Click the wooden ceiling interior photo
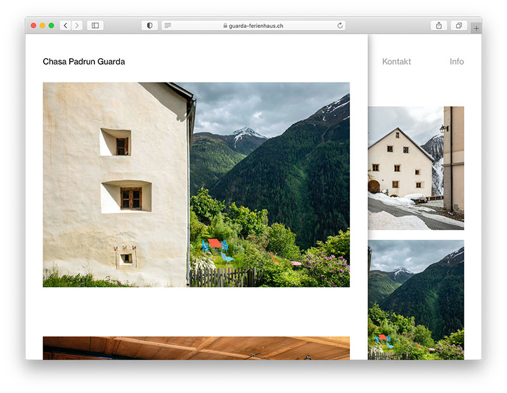507x393 pixels. click(196, 348)
